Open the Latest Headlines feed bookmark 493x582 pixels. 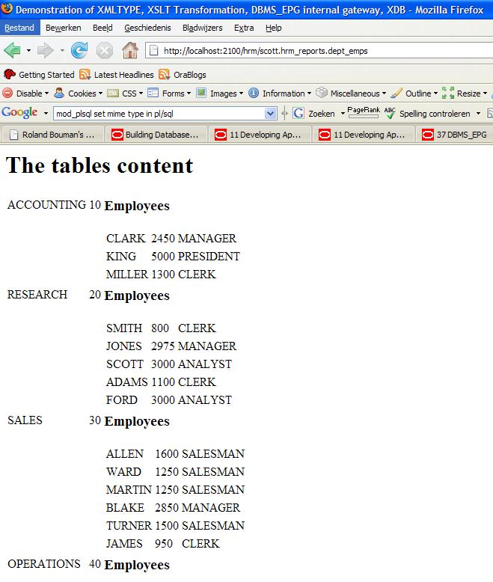(x=117, y=75)
